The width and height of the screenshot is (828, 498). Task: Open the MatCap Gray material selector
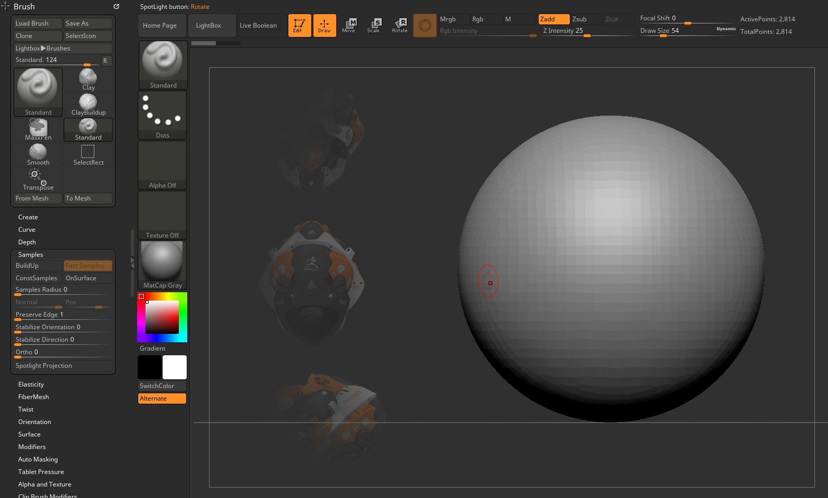163,265
